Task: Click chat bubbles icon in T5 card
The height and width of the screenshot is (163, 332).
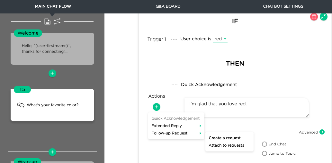Action: 21,105
